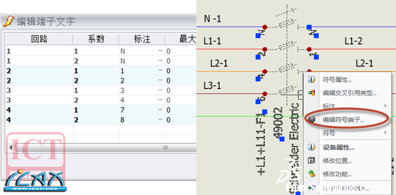Screen dimensions: 396x195
Task: Choose 修改位置... in the context menu
Action: tap(337, 160)
